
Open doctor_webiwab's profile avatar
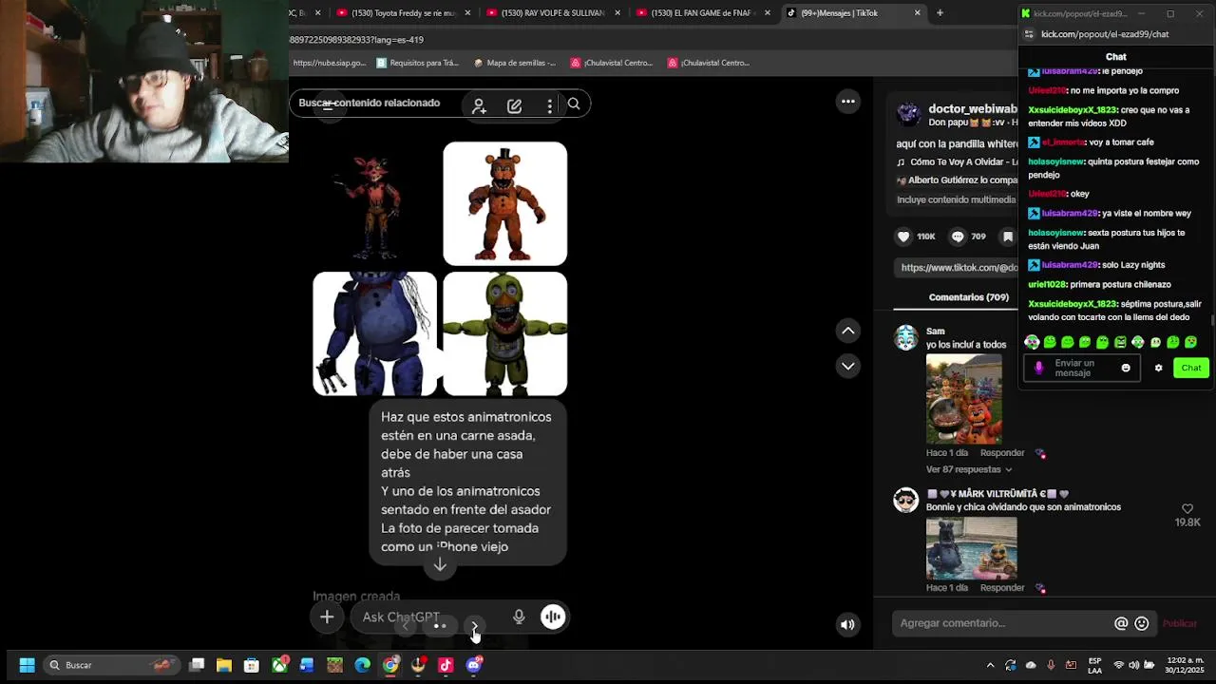tap(909, 114)
